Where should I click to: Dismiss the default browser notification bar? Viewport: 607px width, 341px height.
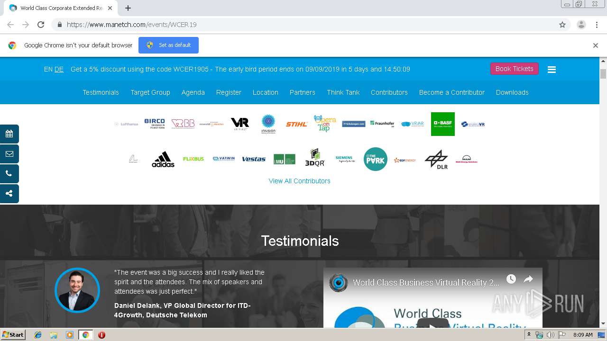tap(596, 45)
